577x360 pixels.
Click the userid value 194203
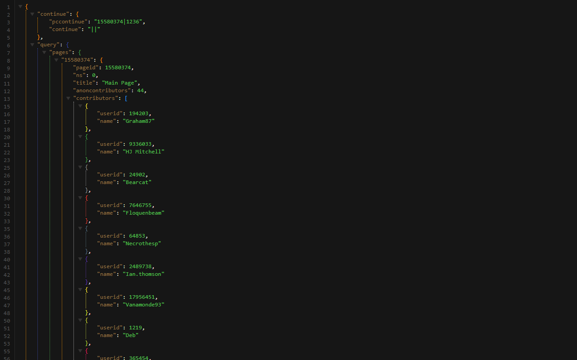click(x=138, y=113)
